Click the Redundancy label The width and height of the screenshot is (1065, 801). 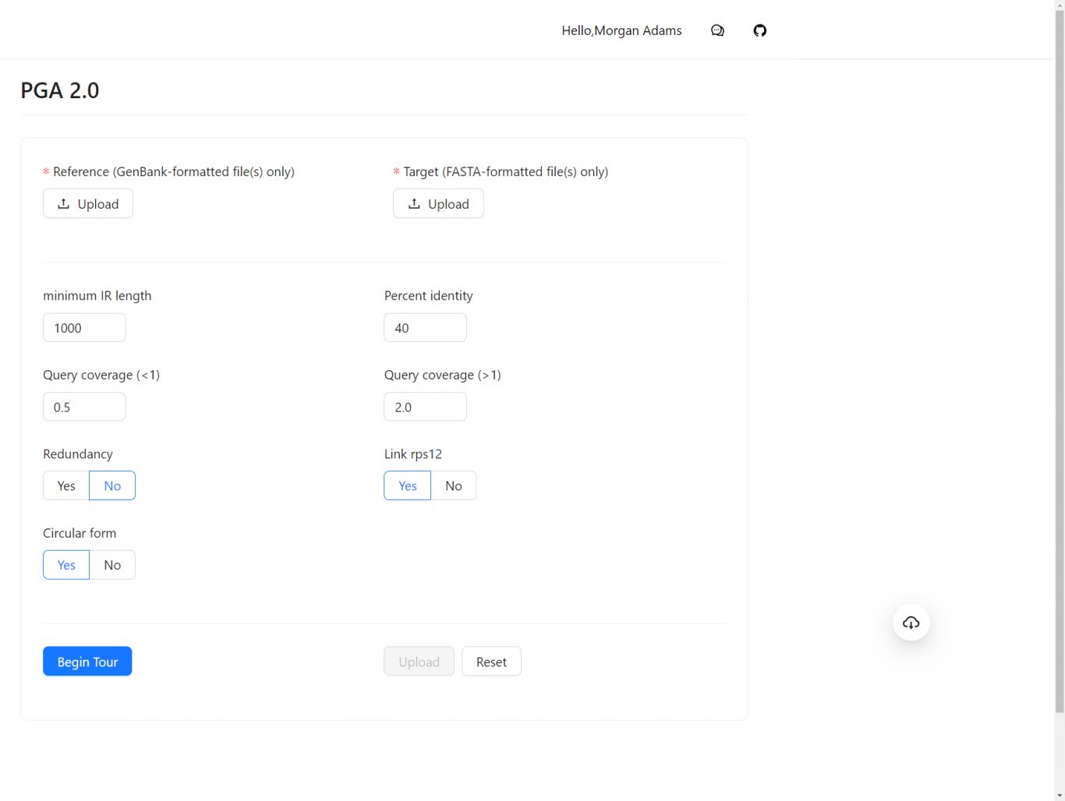click(x=78, y=453)
